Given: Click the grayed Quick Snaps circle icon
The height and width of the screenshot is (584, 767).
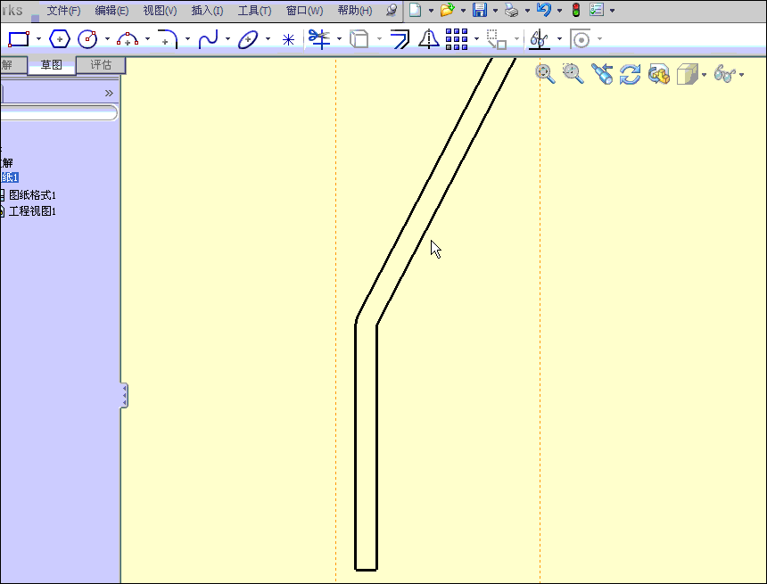Looking at the screenshot, I should [x=581, y=39].
